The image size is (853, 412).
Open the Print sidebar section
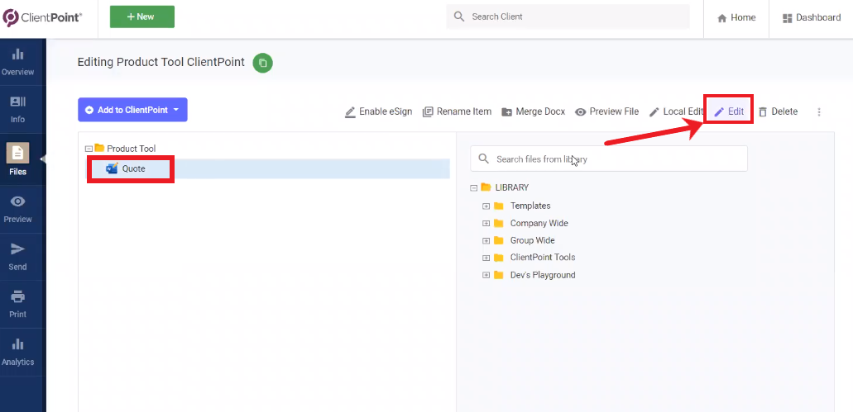[x=18, y=305]
